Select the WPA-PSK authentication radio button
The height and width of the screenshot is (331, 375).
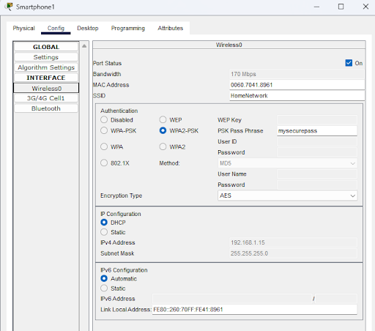click(104, 130)
